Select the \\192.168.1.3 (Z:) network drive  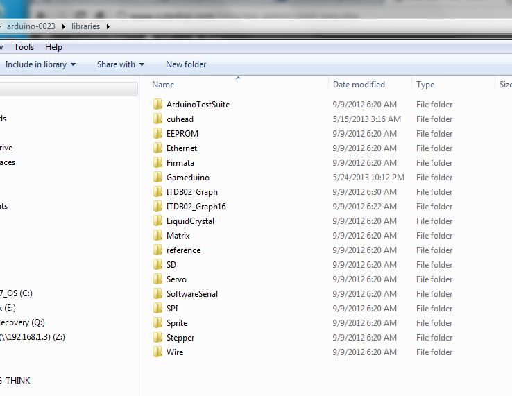tap(33, 337)
